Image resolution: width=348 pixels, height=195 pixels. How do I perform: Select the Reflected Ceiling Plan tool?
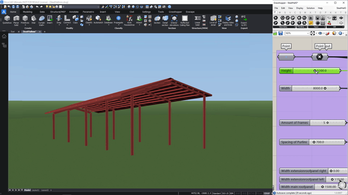pyautogui.click(x=184, y=21)
